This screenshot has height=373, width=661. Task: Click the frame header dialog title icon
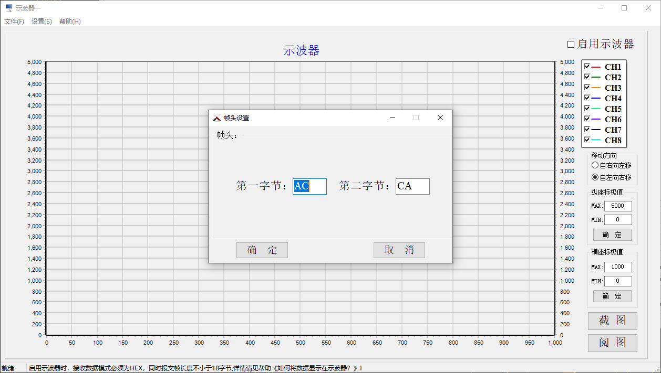tap(216, 118)
